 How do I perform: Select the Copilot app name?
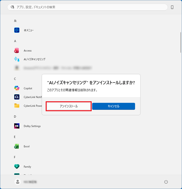pyautogui.click(x=28, y=88)
